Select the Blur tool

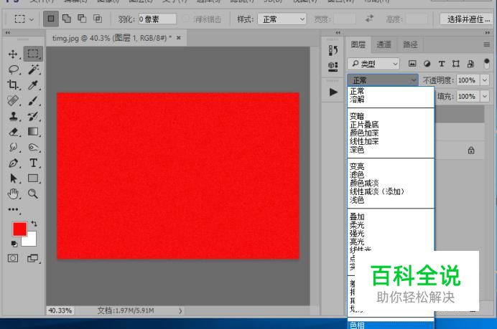[x=14, y=147]
